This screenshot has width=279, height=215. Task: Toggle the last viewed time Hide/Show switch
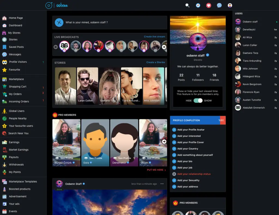(198, 101)
